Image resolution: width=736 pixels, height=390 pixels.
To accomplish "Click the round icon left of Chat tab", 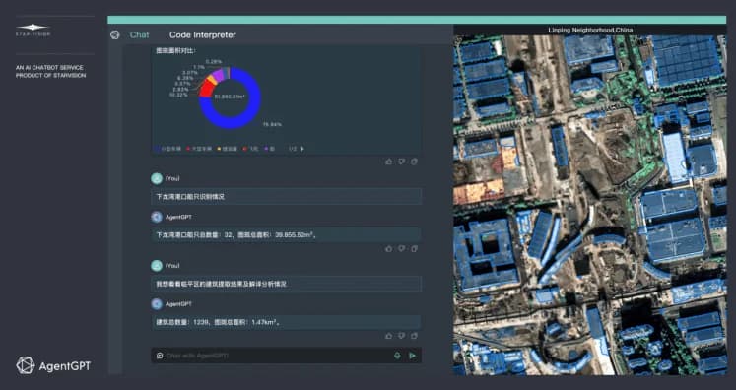I will point(115,35).
